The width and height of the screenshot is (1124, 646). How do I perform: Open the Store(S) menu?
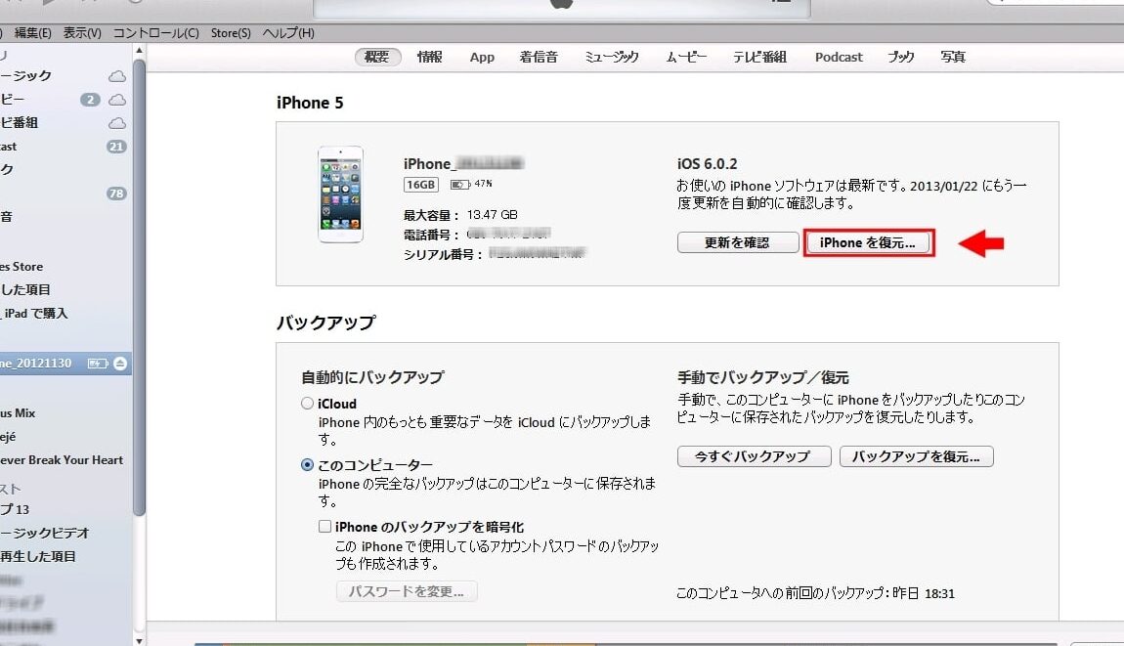coord(231,33)
